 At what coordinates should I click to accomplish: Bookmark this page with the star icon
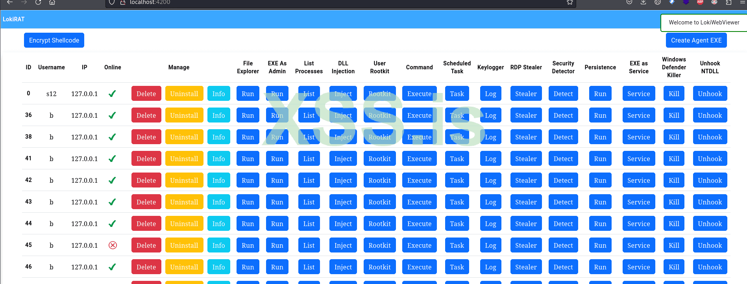coord(569,2)
